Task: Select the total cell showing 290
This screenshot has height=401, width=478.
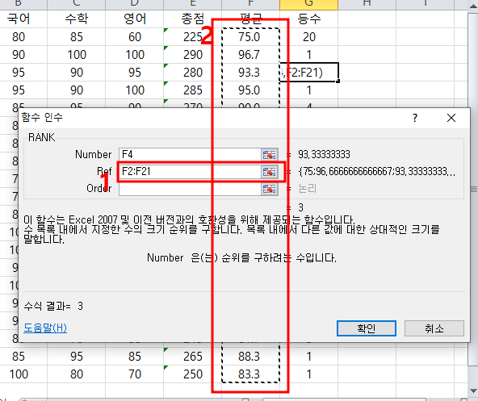Action: [193, 55]
